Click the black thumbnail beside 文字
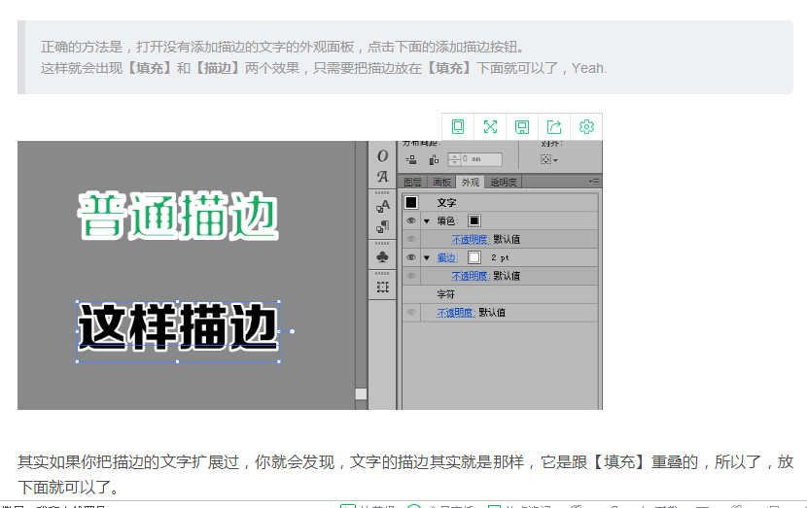Screen dimensions: 807x508 pyautogui.click(x=411, y=202)
